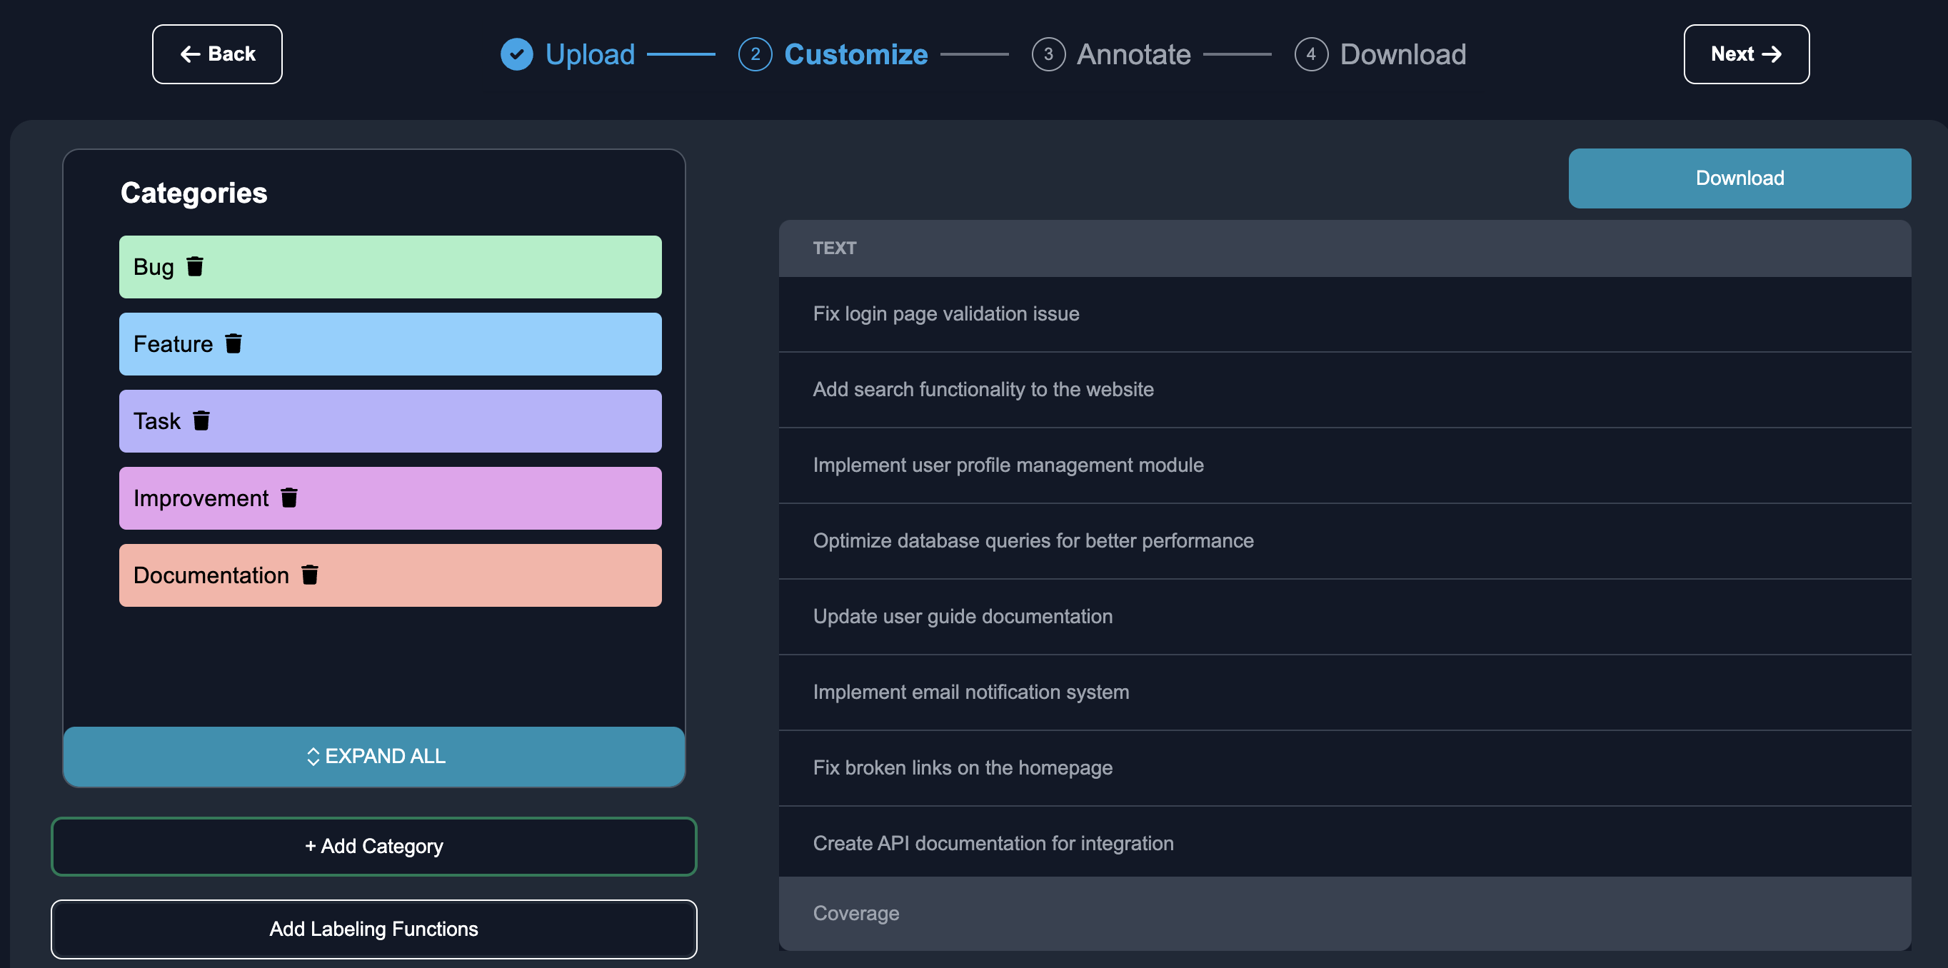This screenshot has height=968, width=1948.
Task: Click the Customize step circle icon
Action: pos(754,54)
